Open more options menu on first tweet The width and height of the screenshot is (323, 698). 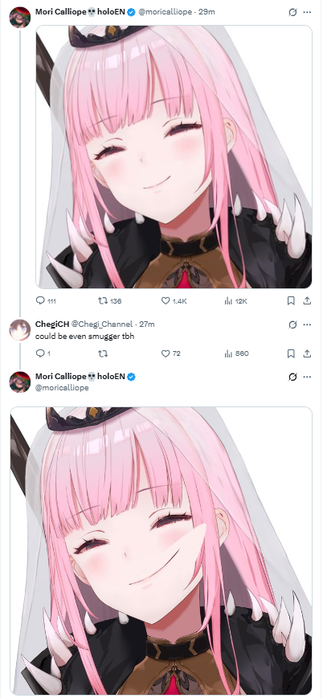[307, 13]
